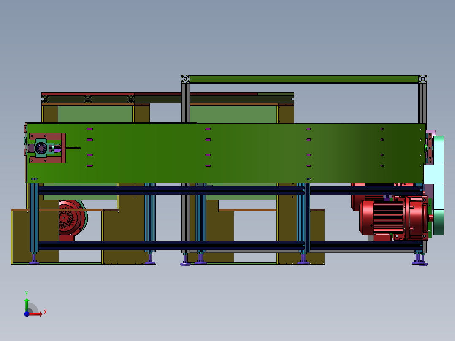This screenshot has height=341, width=455.
Task: Click the black threaded tensioner screw beside the bearing
Action: [73, 148]
